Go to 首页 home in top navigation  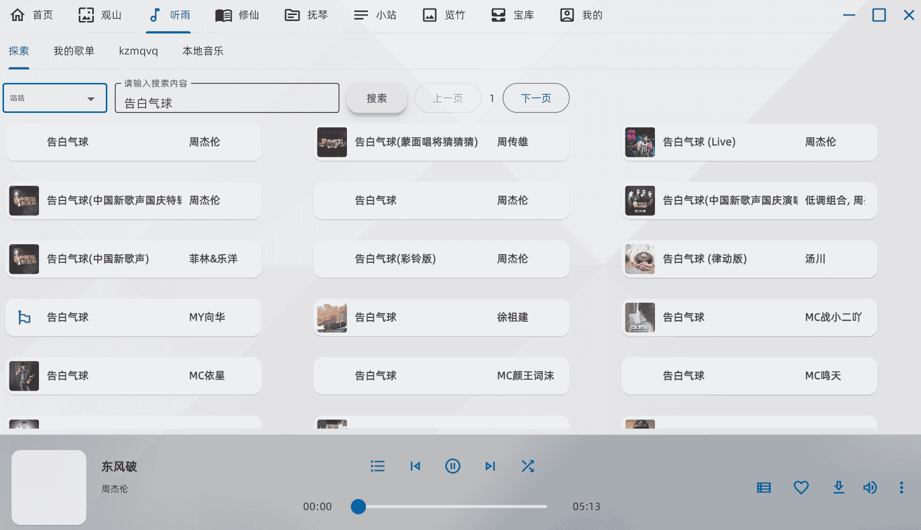[32, 15]
